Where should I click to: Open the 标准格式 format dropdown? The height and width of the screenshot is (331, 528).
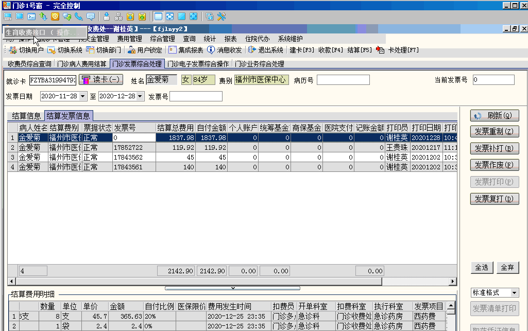pyautogui.click(x=514, y=292)
